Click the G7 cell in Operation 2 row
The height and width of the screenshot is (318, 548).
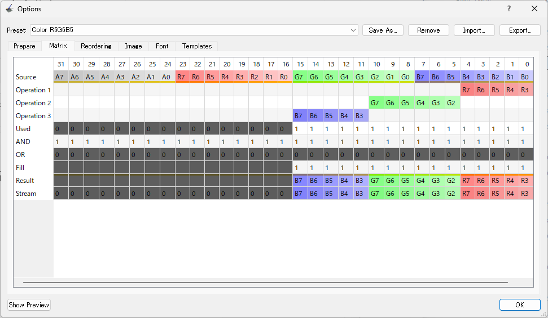coord(376,103)
